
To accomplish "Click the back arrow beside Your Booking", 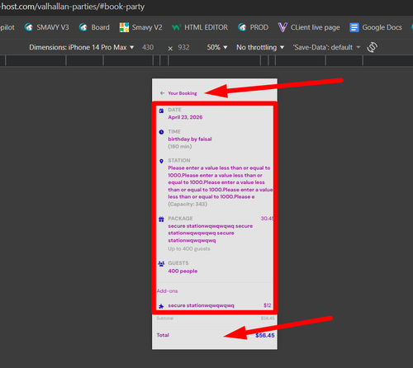I will [x=162, y=93].
